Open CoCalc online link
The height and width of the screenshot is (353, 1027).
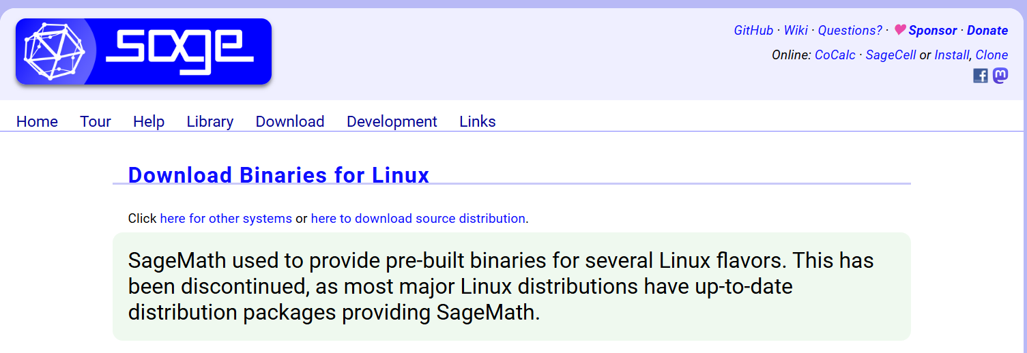click(x=835, y=55)
